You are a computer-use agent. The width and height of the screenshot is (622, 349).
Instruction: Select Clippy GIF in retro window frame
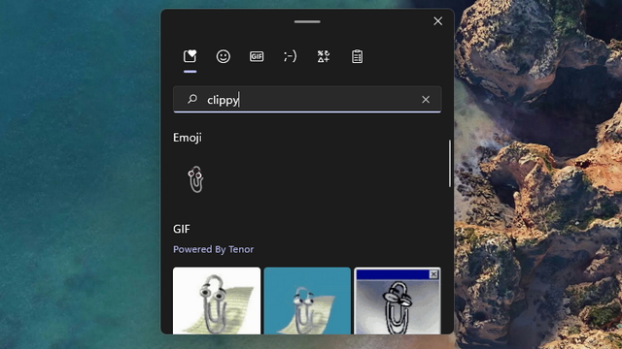pos(397,301)
